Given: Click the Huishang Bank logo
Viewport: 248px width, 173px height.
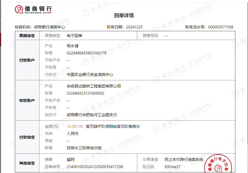Looking at the screenshot, I should [x=33, y=9].
